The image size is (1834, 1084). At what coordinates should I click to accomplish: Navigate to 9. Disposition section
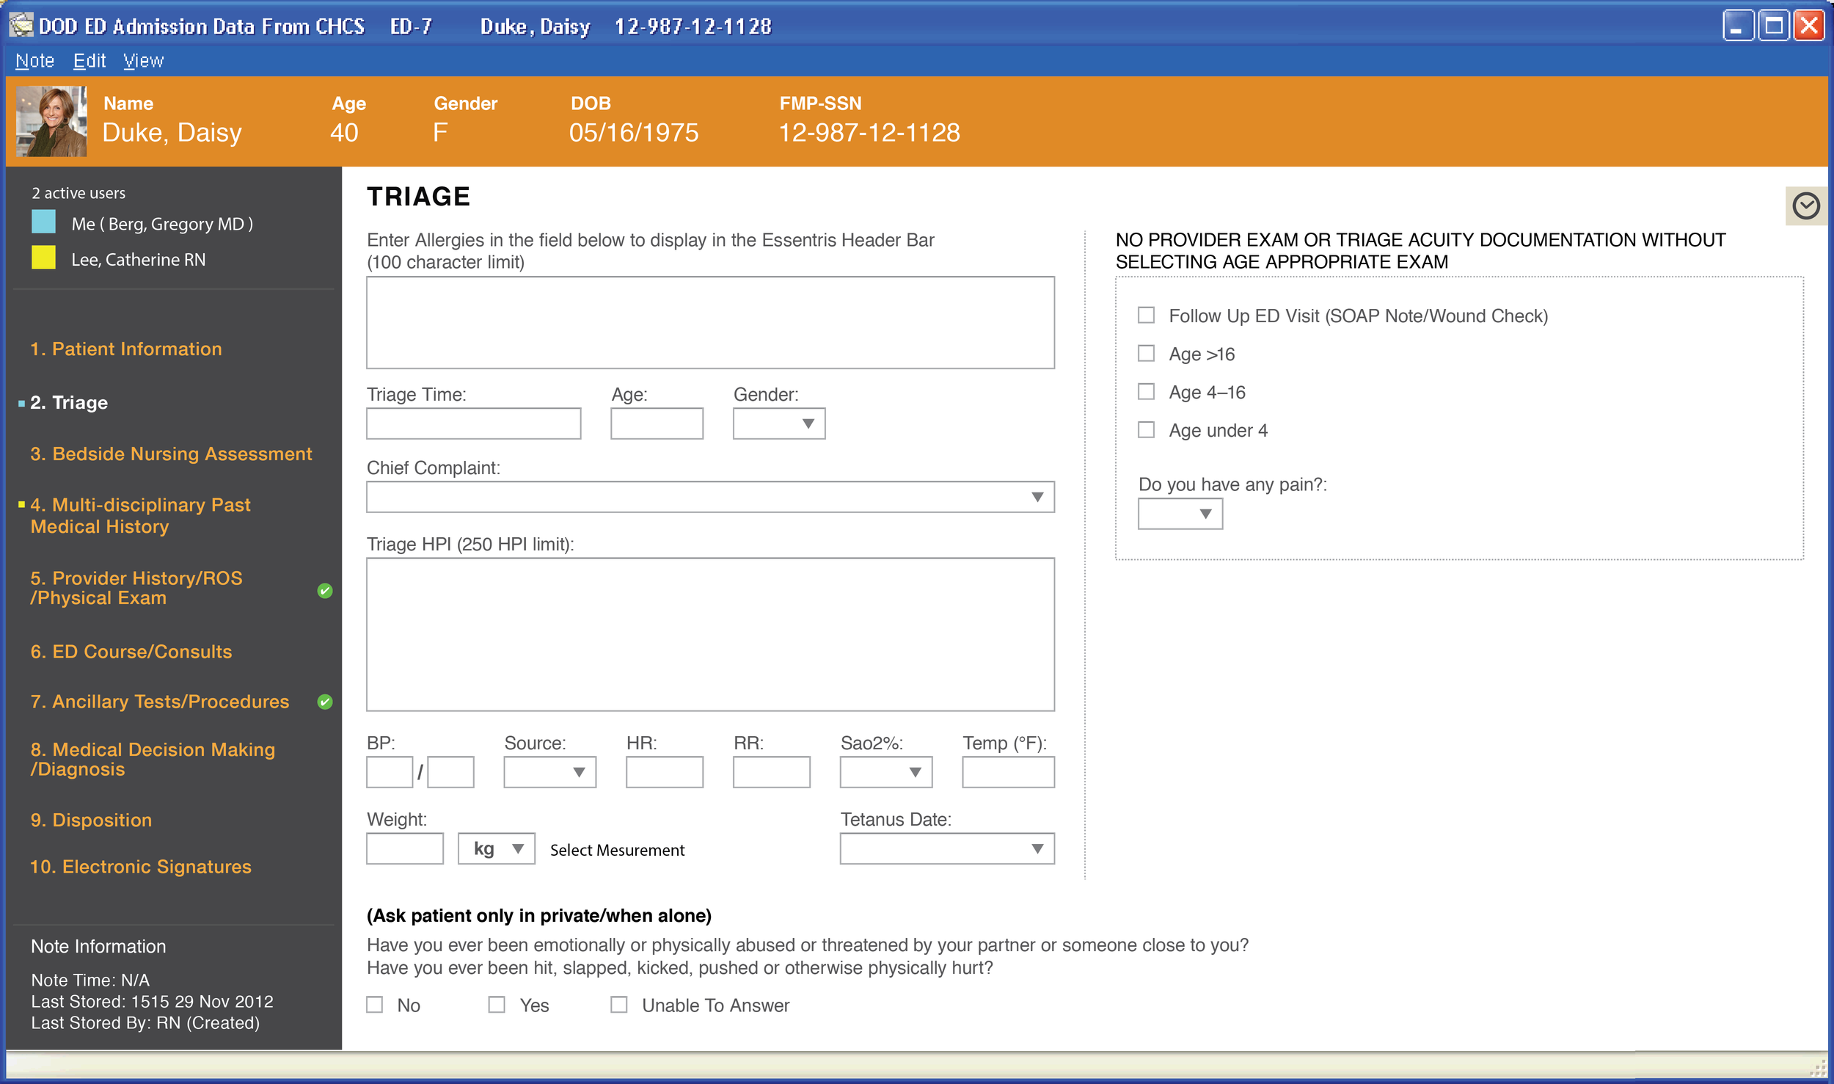coord(91,820)
